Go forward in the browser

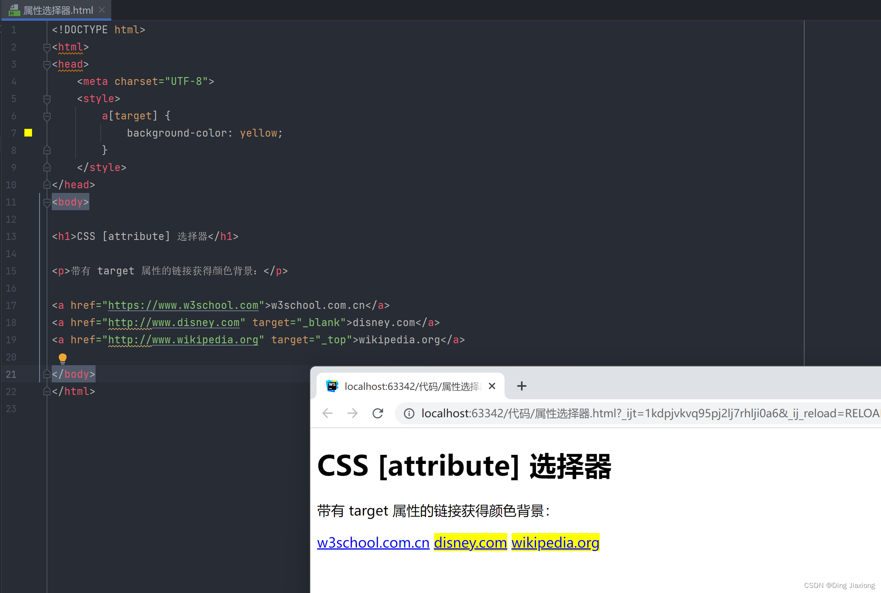click(x=353, y=413)
